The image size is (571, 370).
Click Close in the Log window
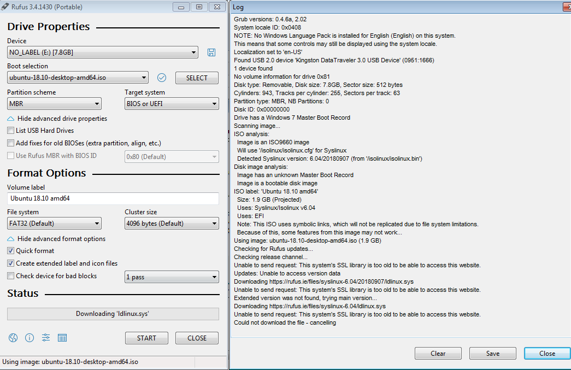548,353
